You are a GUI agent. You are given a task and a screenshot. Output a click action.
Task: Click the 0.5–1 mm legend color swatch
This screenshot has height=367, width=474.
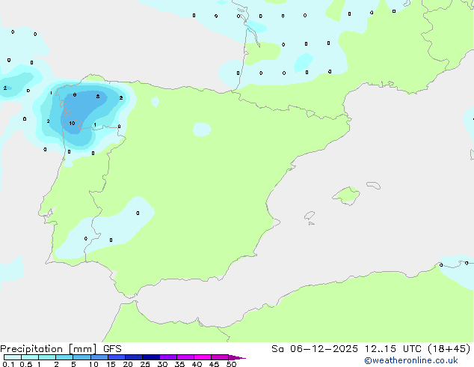point(30,357)
